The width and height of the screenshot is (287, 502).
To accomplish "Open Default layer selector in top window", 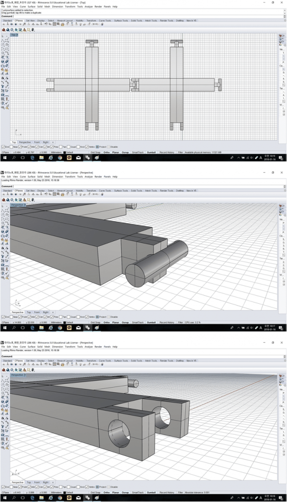I will (70, 153).
